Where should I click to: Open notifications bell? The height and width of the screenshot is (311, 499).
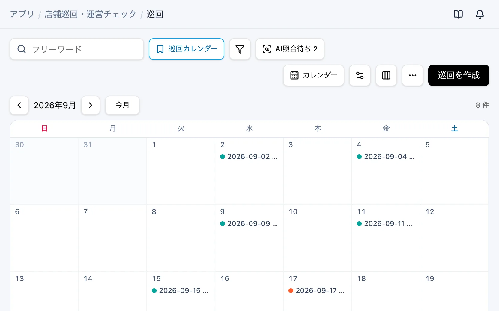coord(480,14)
